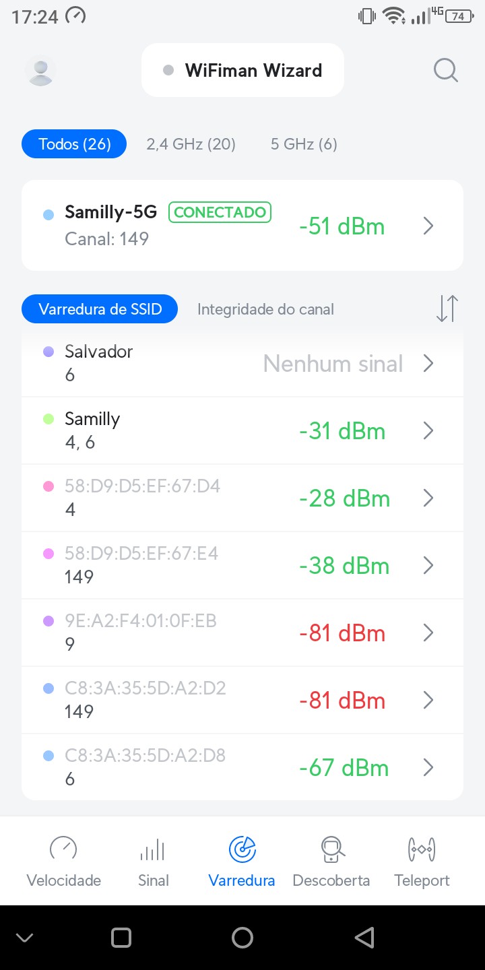Open the C8:3A:35:5D:A2:D8 network row

(243, 767)
